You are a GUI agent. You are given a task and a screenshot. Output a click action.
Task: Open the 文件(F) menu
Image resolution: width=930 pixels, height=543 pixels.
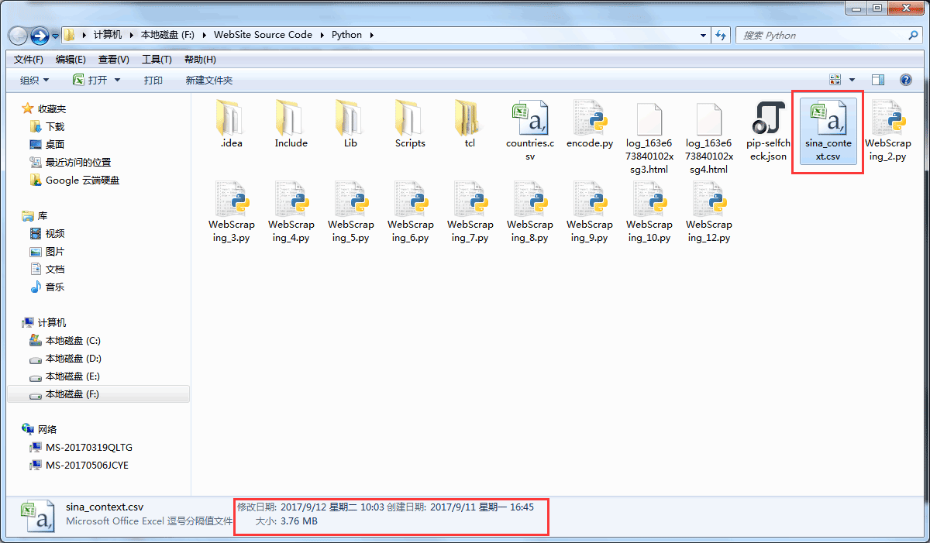[x=29, y=60]
